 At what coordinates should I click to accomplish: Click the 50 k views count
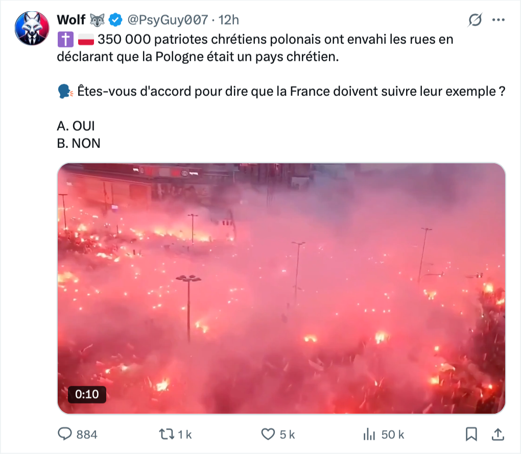pyautogui.click(x=392, y=435)
